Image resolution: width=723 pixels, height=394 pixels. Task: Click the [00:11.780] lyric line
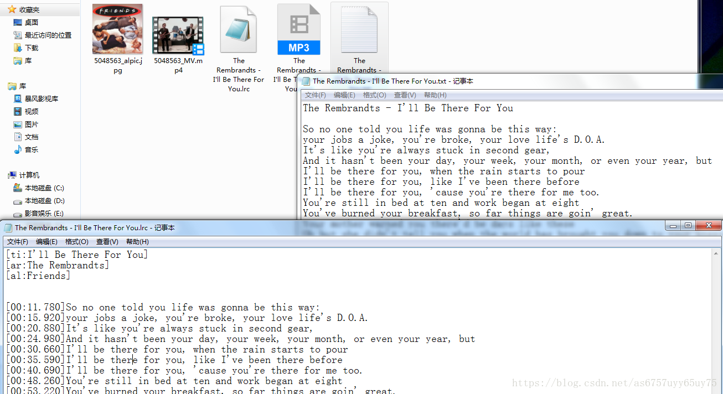tap(163, 307)
